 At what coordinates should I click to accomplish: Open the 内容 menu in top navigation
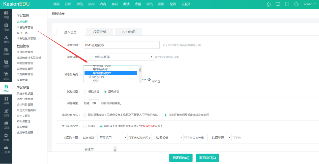[x=103, y=4]
